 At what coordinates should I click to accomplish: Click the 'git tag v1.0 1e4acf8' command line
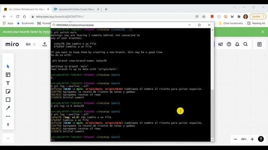click(67, 106)
